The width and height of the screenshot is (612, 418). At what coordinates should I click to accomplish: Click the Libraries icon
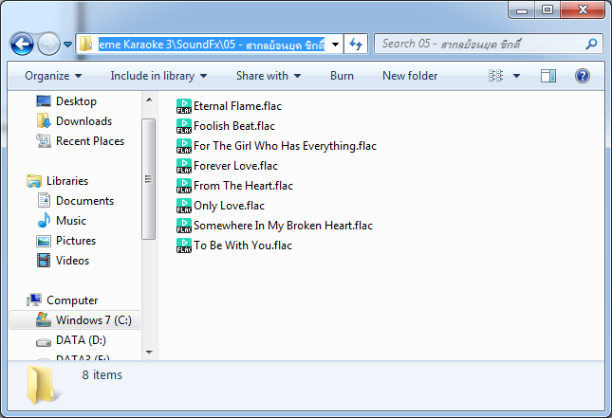[34, 181]
